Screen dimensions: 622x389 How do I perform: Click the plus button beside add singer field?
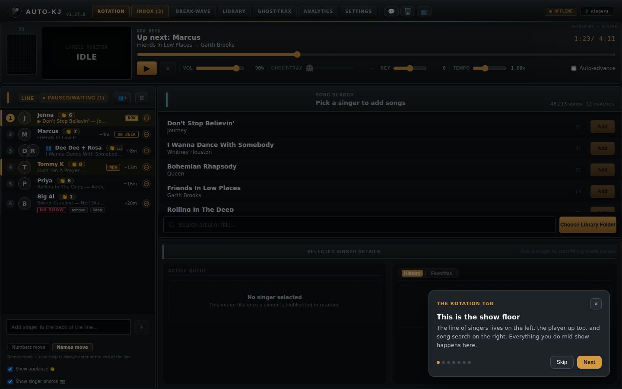click(142, 327)
